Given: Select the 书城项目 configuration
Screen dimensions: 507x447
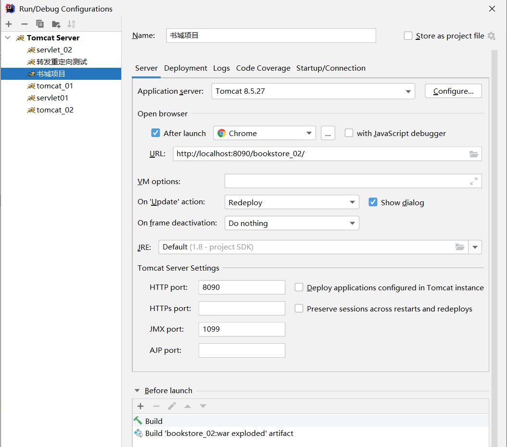Looking at the screenshot, I should point(61,74).
